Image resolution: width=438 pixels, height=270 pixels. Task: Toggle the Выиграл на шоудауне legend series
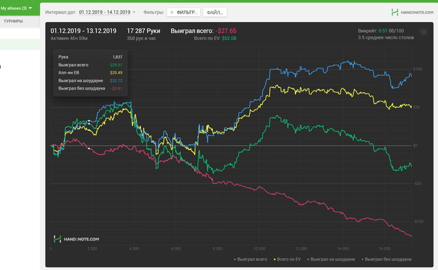pos(331,259)
